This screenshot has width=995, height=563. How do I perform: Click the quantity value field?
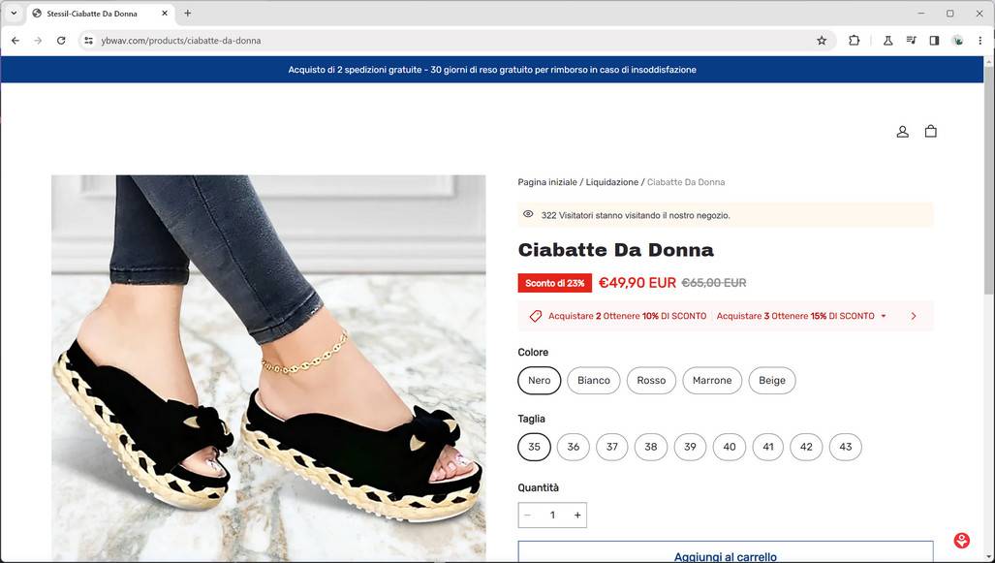coord(552,516)
